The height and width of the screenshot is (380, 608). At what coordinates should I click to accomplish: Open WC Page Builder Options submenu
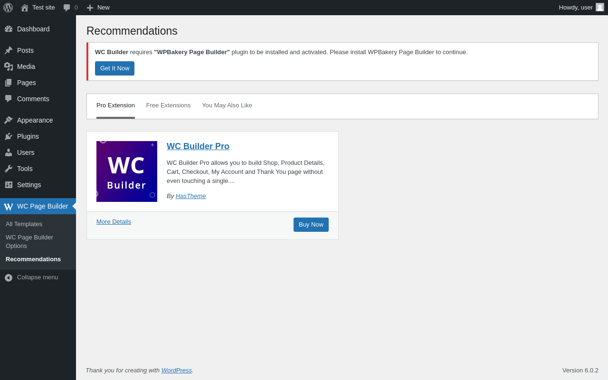point(29,242)
